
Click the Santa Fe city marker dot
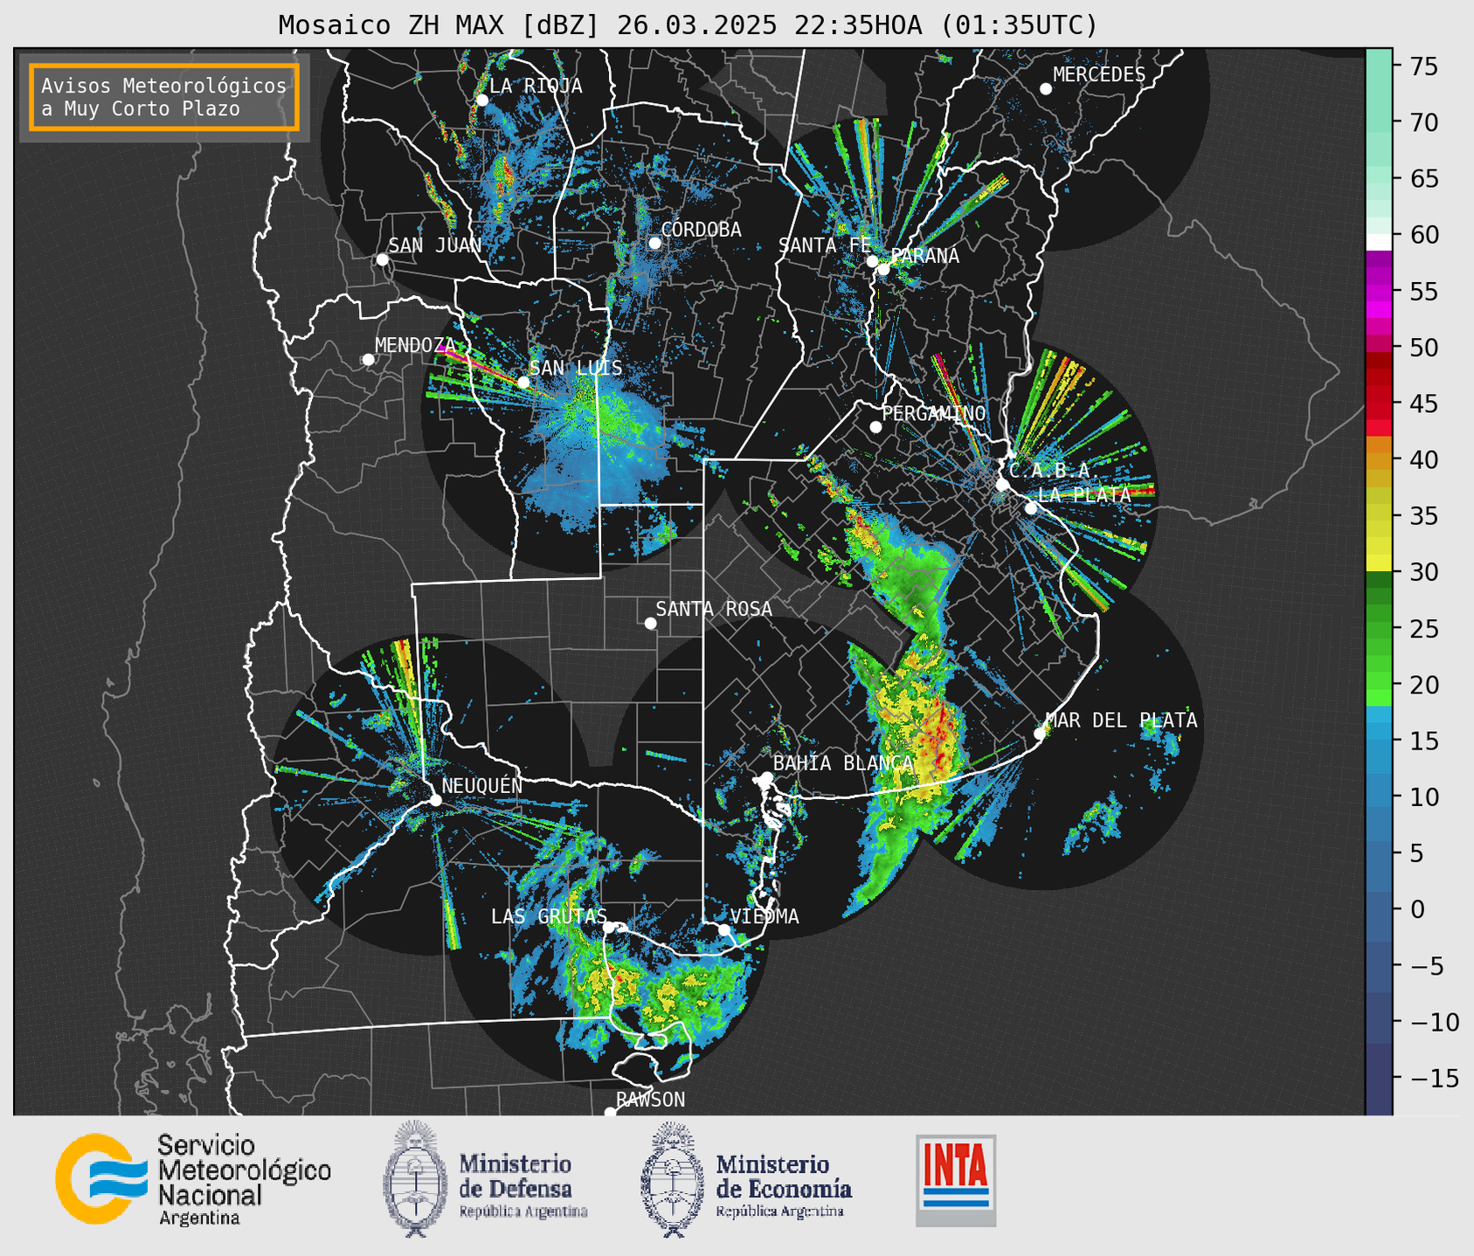872,261
